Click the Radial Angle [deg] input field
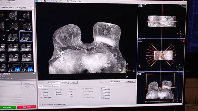The height and width of the screenshot is (111, 198). (103, 97)
